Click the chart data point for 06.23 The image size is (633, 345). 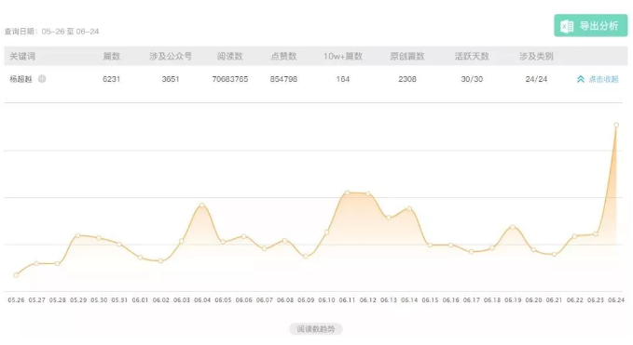pyautogui.click(x=596, y=234)
